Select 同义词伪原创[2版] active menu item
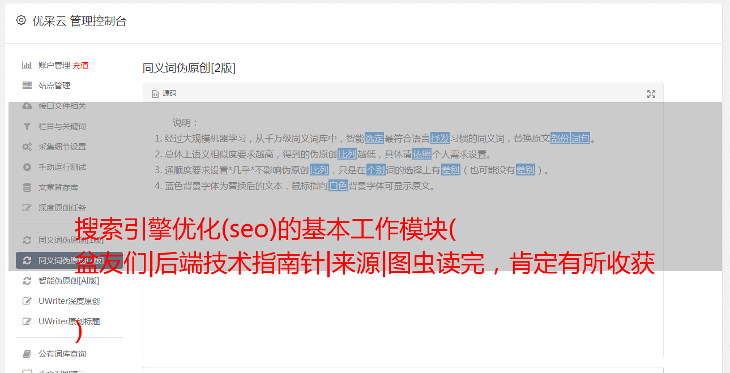730x373 pixels. [x=69, y=260]
